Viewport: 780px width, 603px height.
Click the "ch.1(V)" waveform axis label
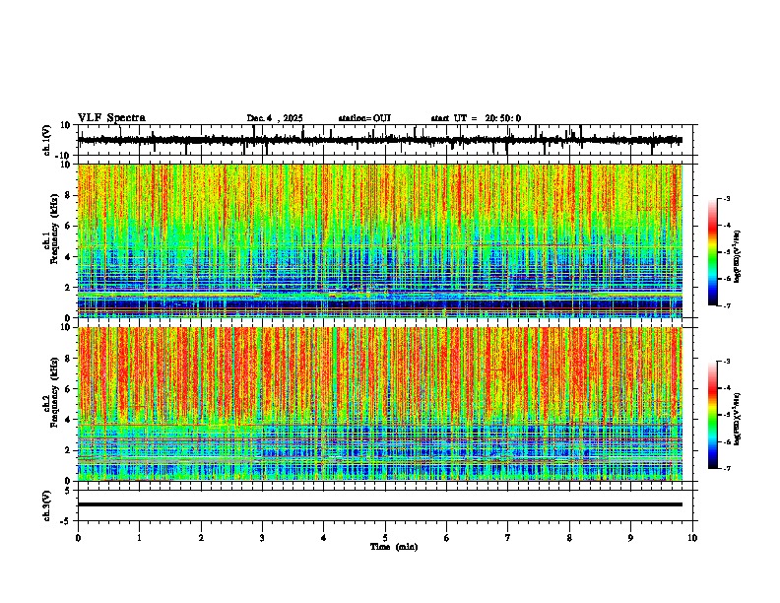[47, 140]
